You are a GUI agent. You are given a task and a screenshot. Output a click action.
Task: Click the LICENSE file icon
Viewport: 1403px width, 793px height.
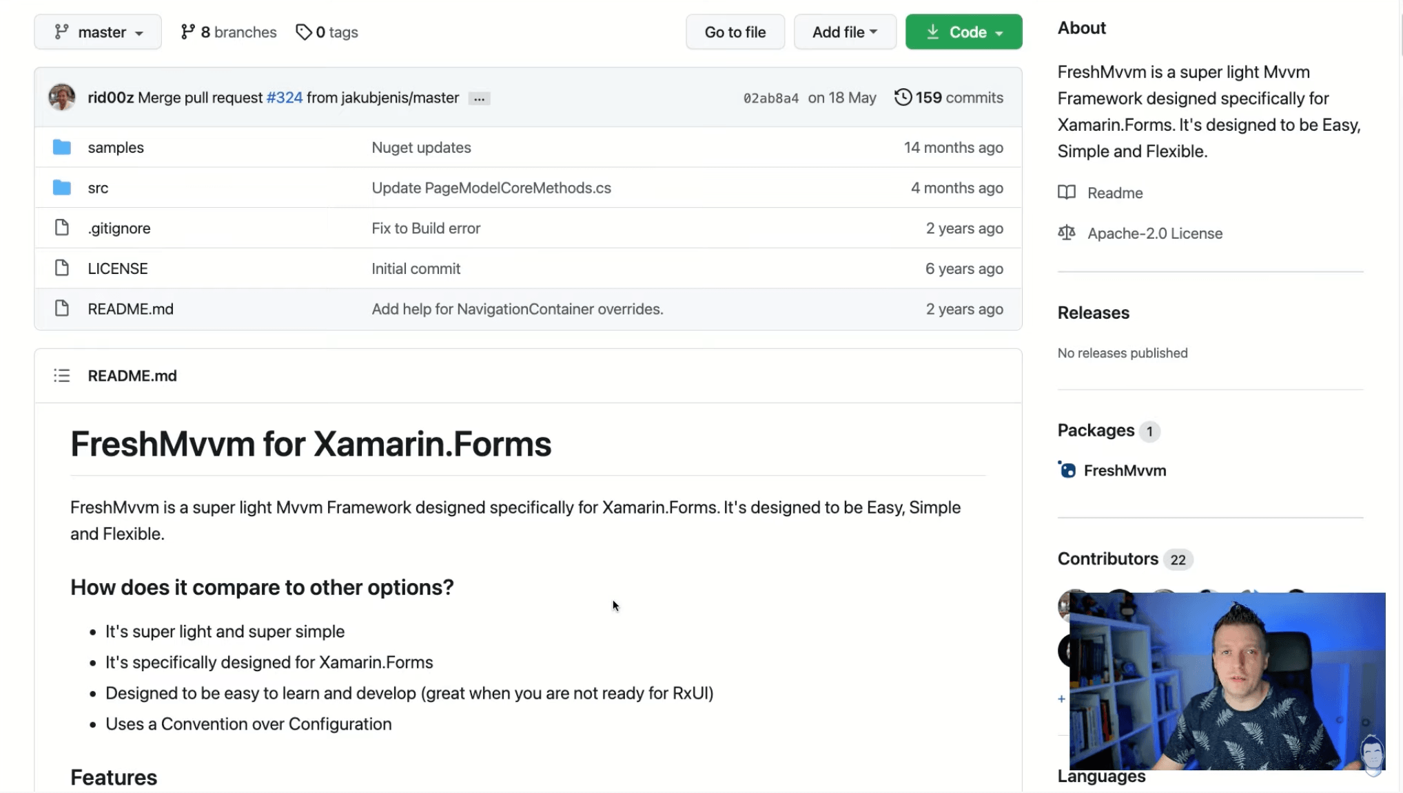point(62,268)
